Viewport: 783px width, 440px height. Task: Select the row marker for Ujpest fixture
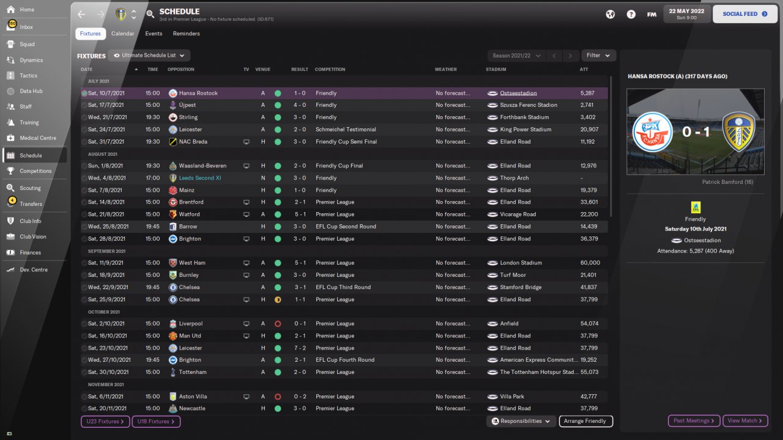[x=84, y=105]
